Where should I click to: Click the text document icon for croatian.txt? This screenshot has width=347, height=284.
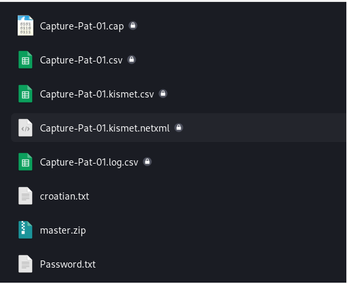pos(26,196)
